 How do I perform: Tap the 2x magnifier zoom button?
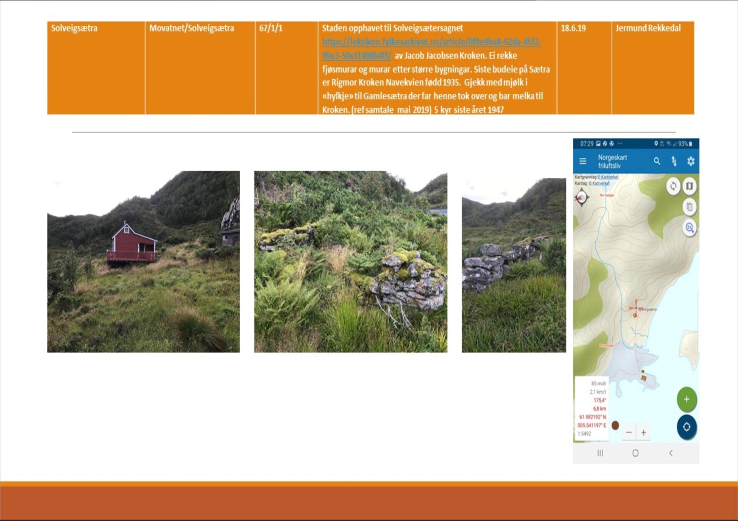(690, 228)
